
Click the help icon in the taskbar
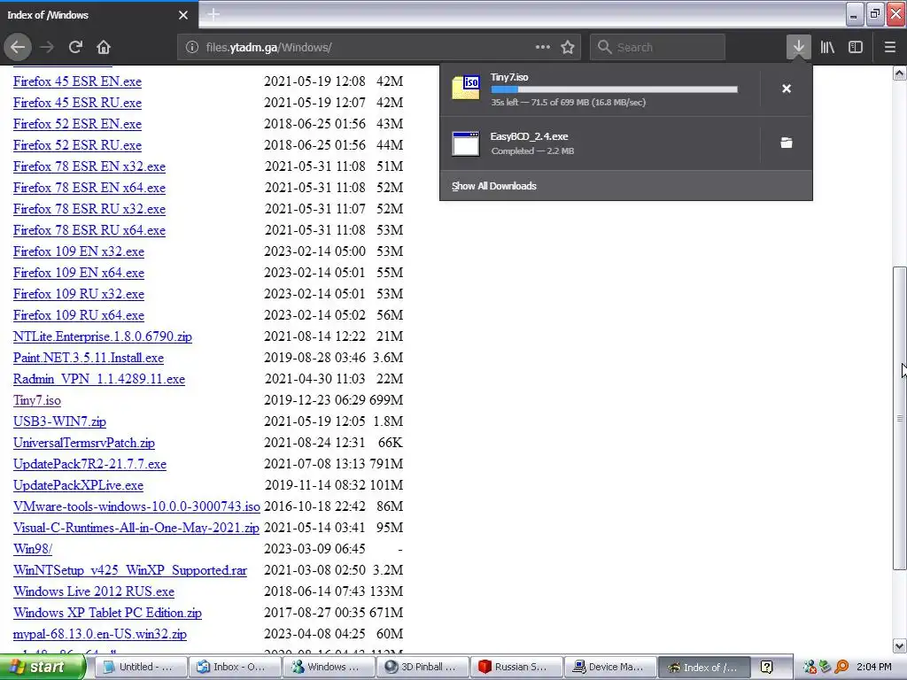click(766, 668)
